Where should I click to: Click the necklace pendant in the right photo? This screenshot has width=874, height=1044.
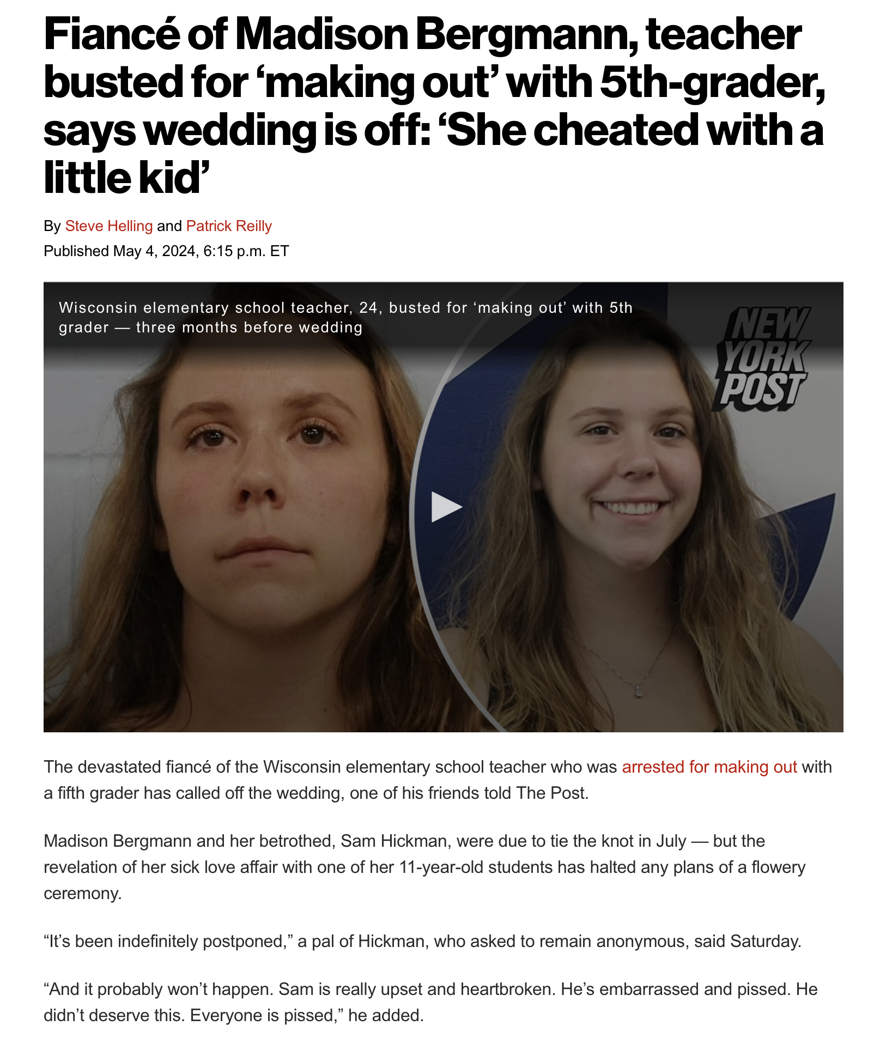tap(638, 691)
